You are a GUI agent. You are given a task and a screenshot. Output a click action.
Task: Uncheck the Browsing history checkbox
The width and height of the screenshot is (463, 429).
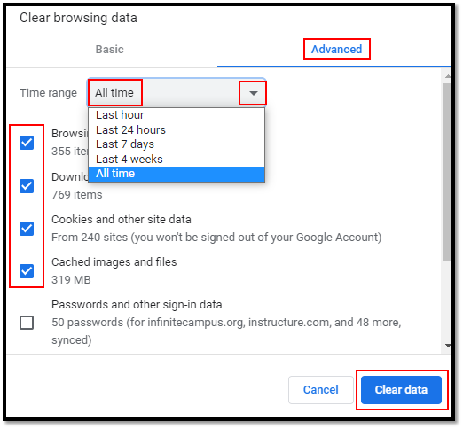(27, 143)
